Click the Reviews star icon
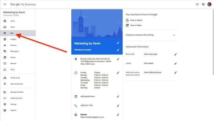 click(x=5, y=45)
